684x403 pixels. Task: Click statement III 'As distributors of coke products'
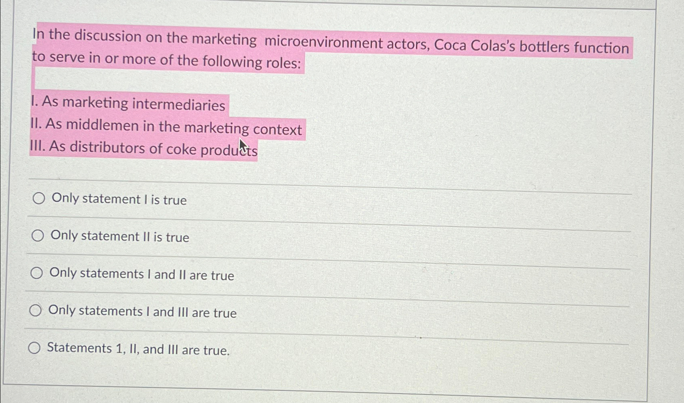(144, 149)
